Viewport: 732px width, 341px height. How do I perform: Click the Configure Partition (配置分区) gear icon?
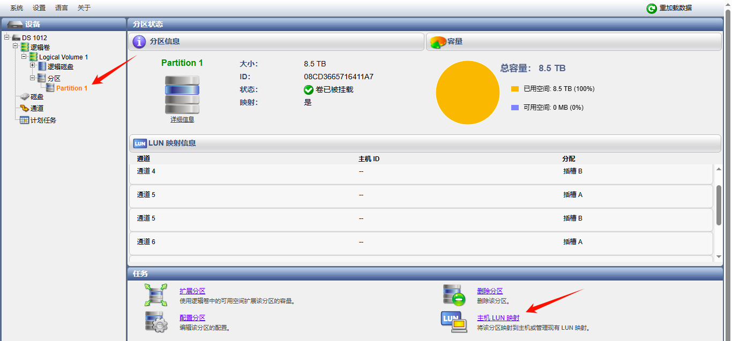point(156,321)
